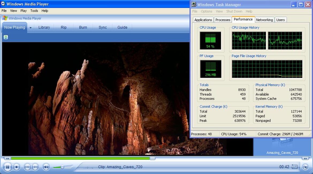Maximize the Windows Task Manager window

(301, 4)
